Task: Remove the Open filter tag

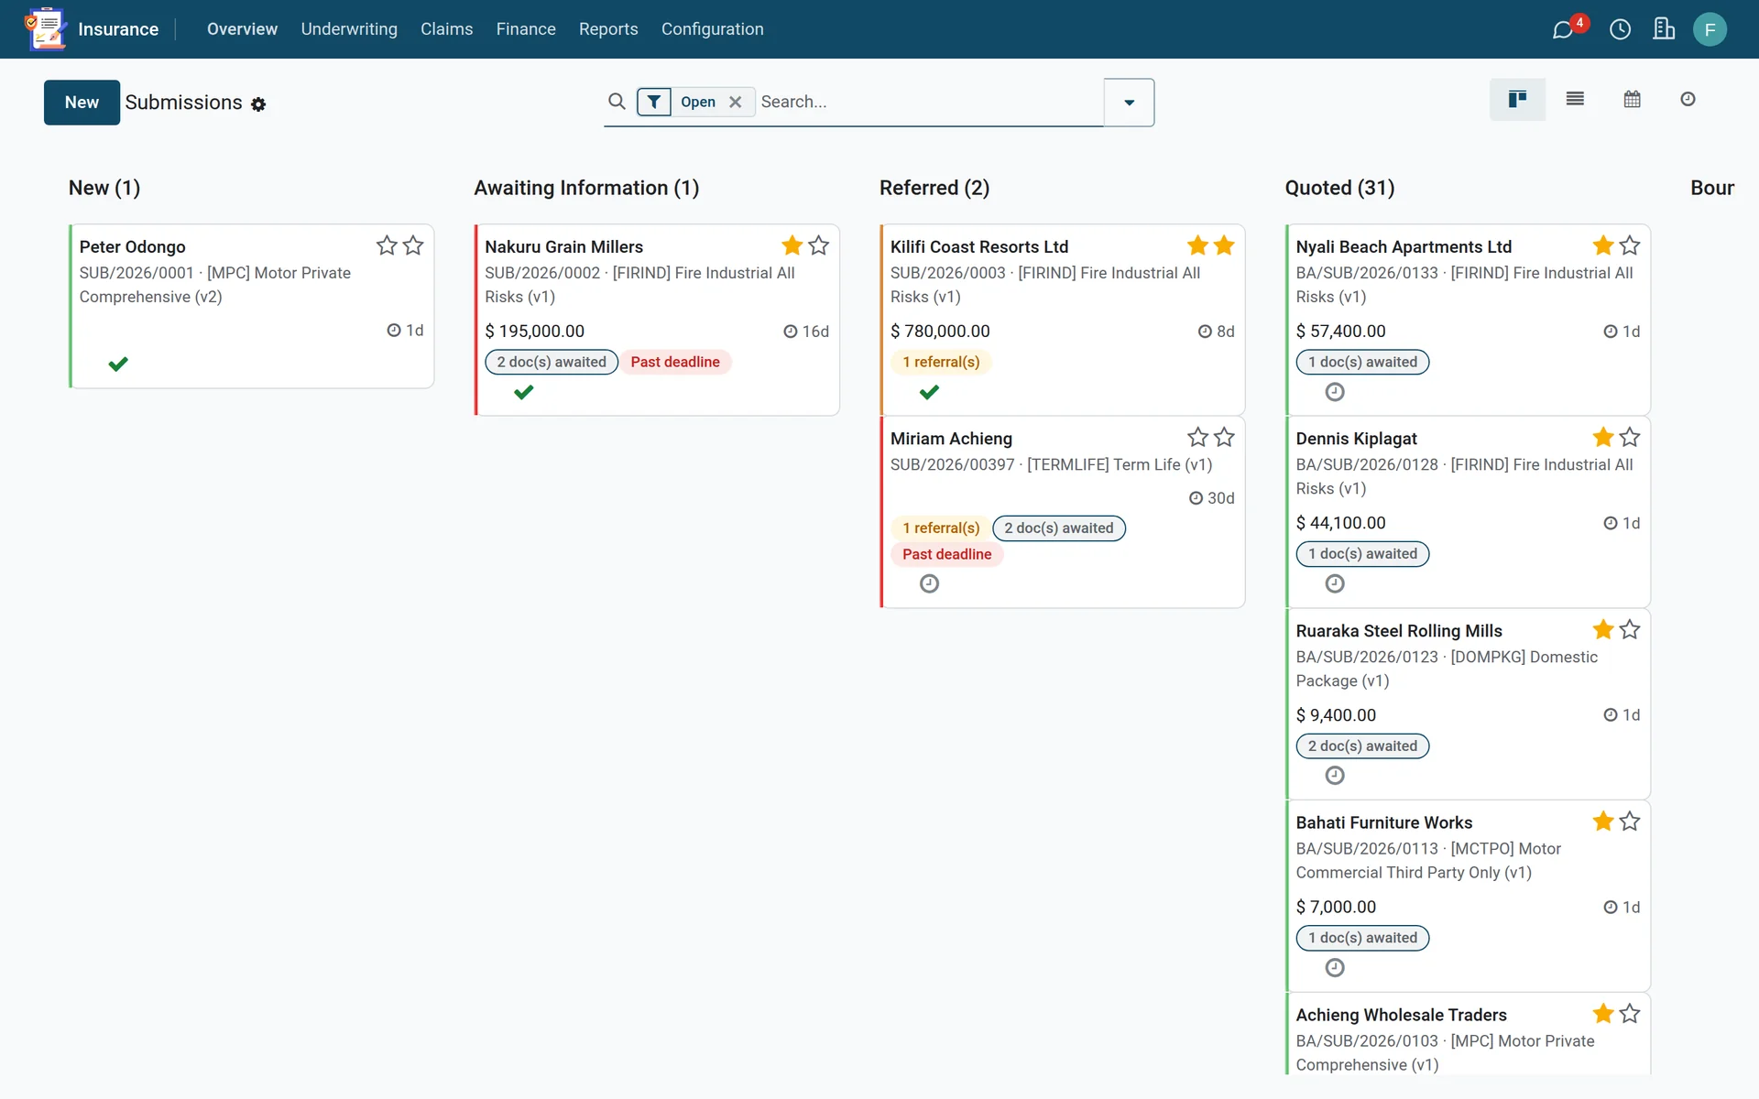Action: (736, 102)
